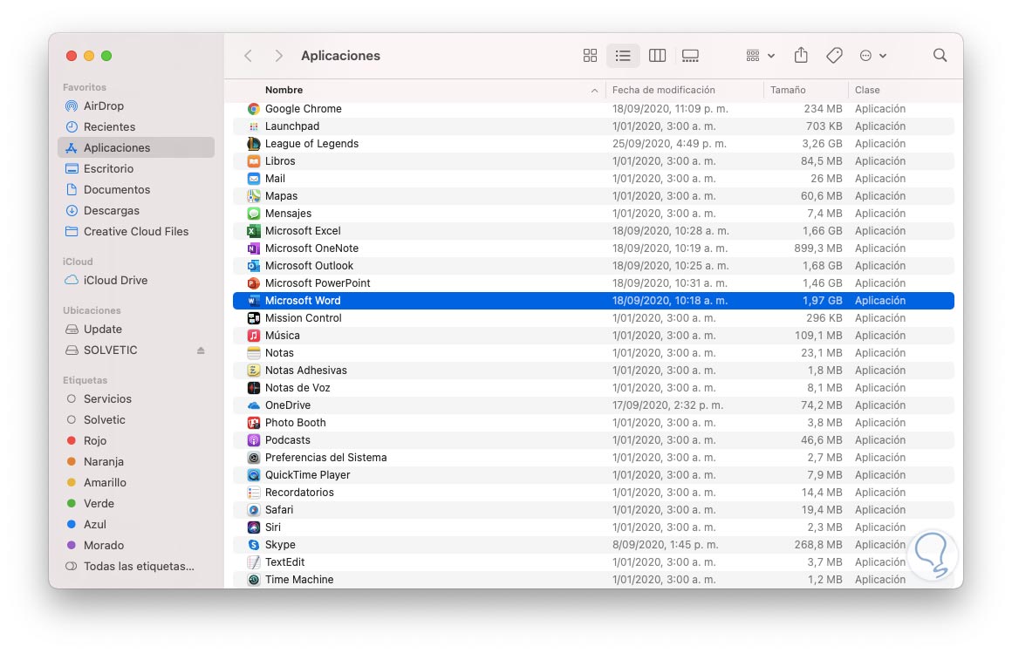1012x653 pixels.
Task: Select the Skype app icon
Action: (254, 545)
